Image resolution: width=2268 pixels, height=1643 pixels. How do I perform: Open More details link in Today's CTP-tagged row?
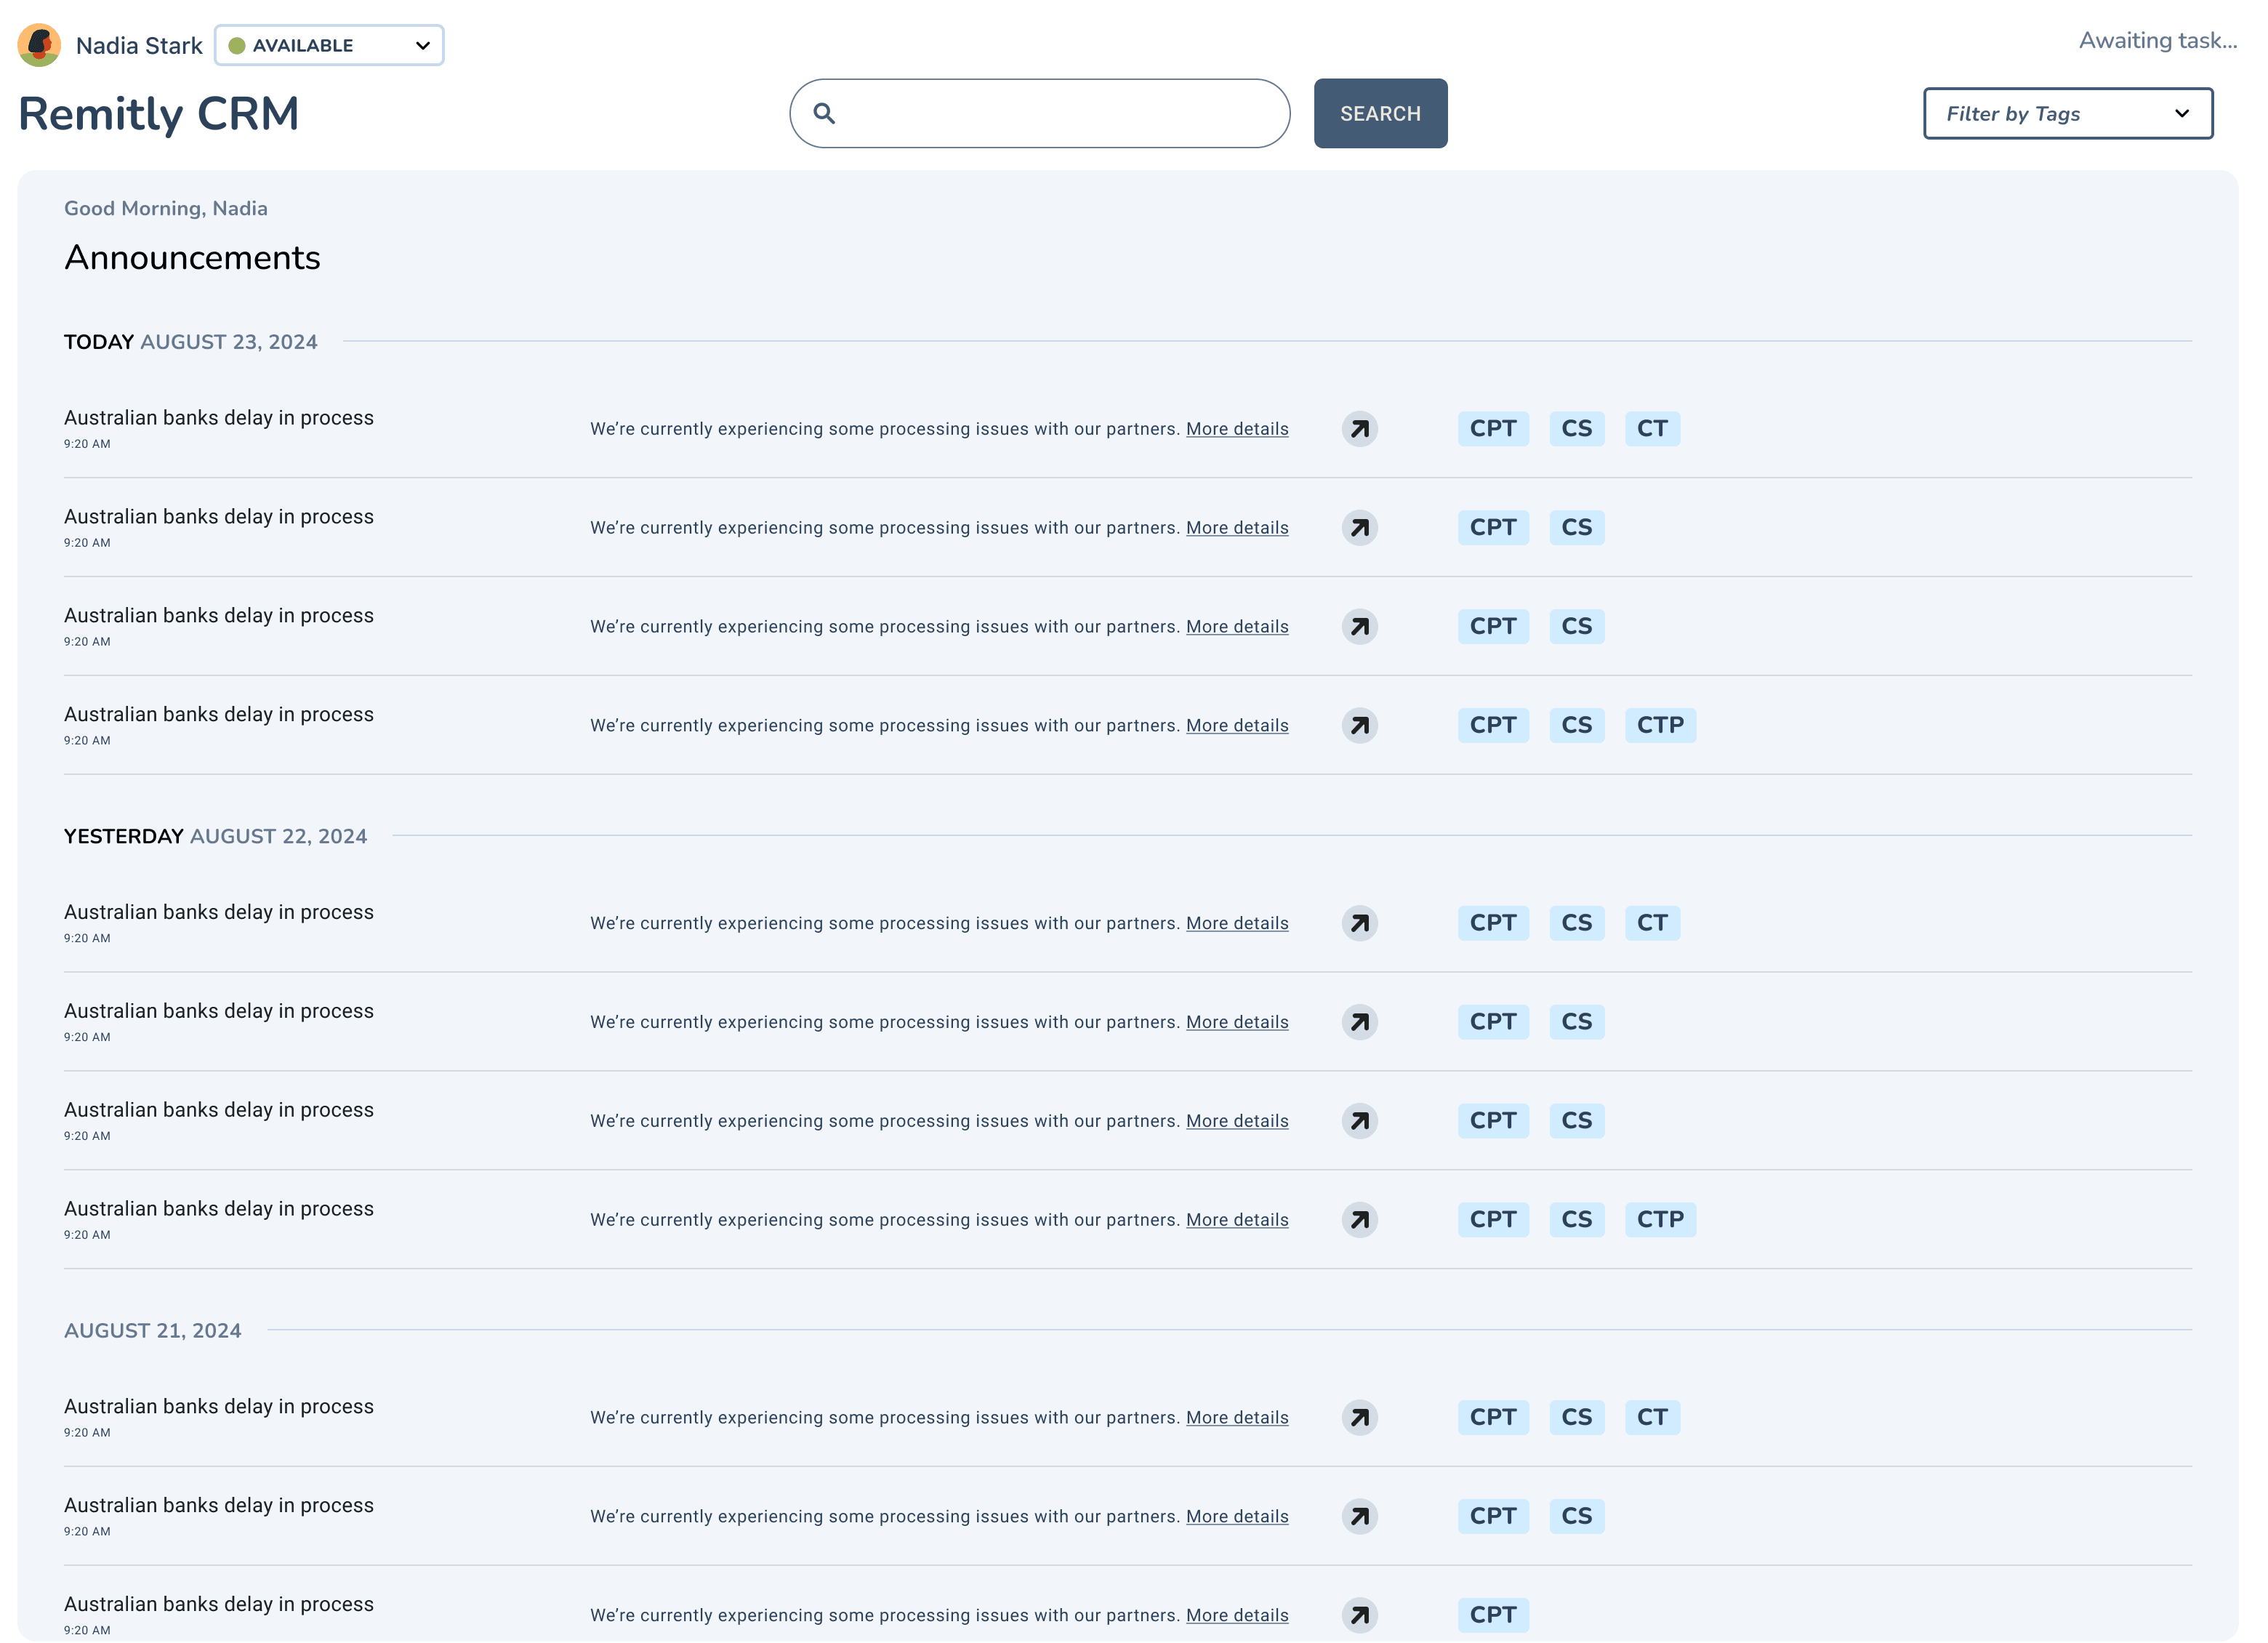[x=1237, y=726]
